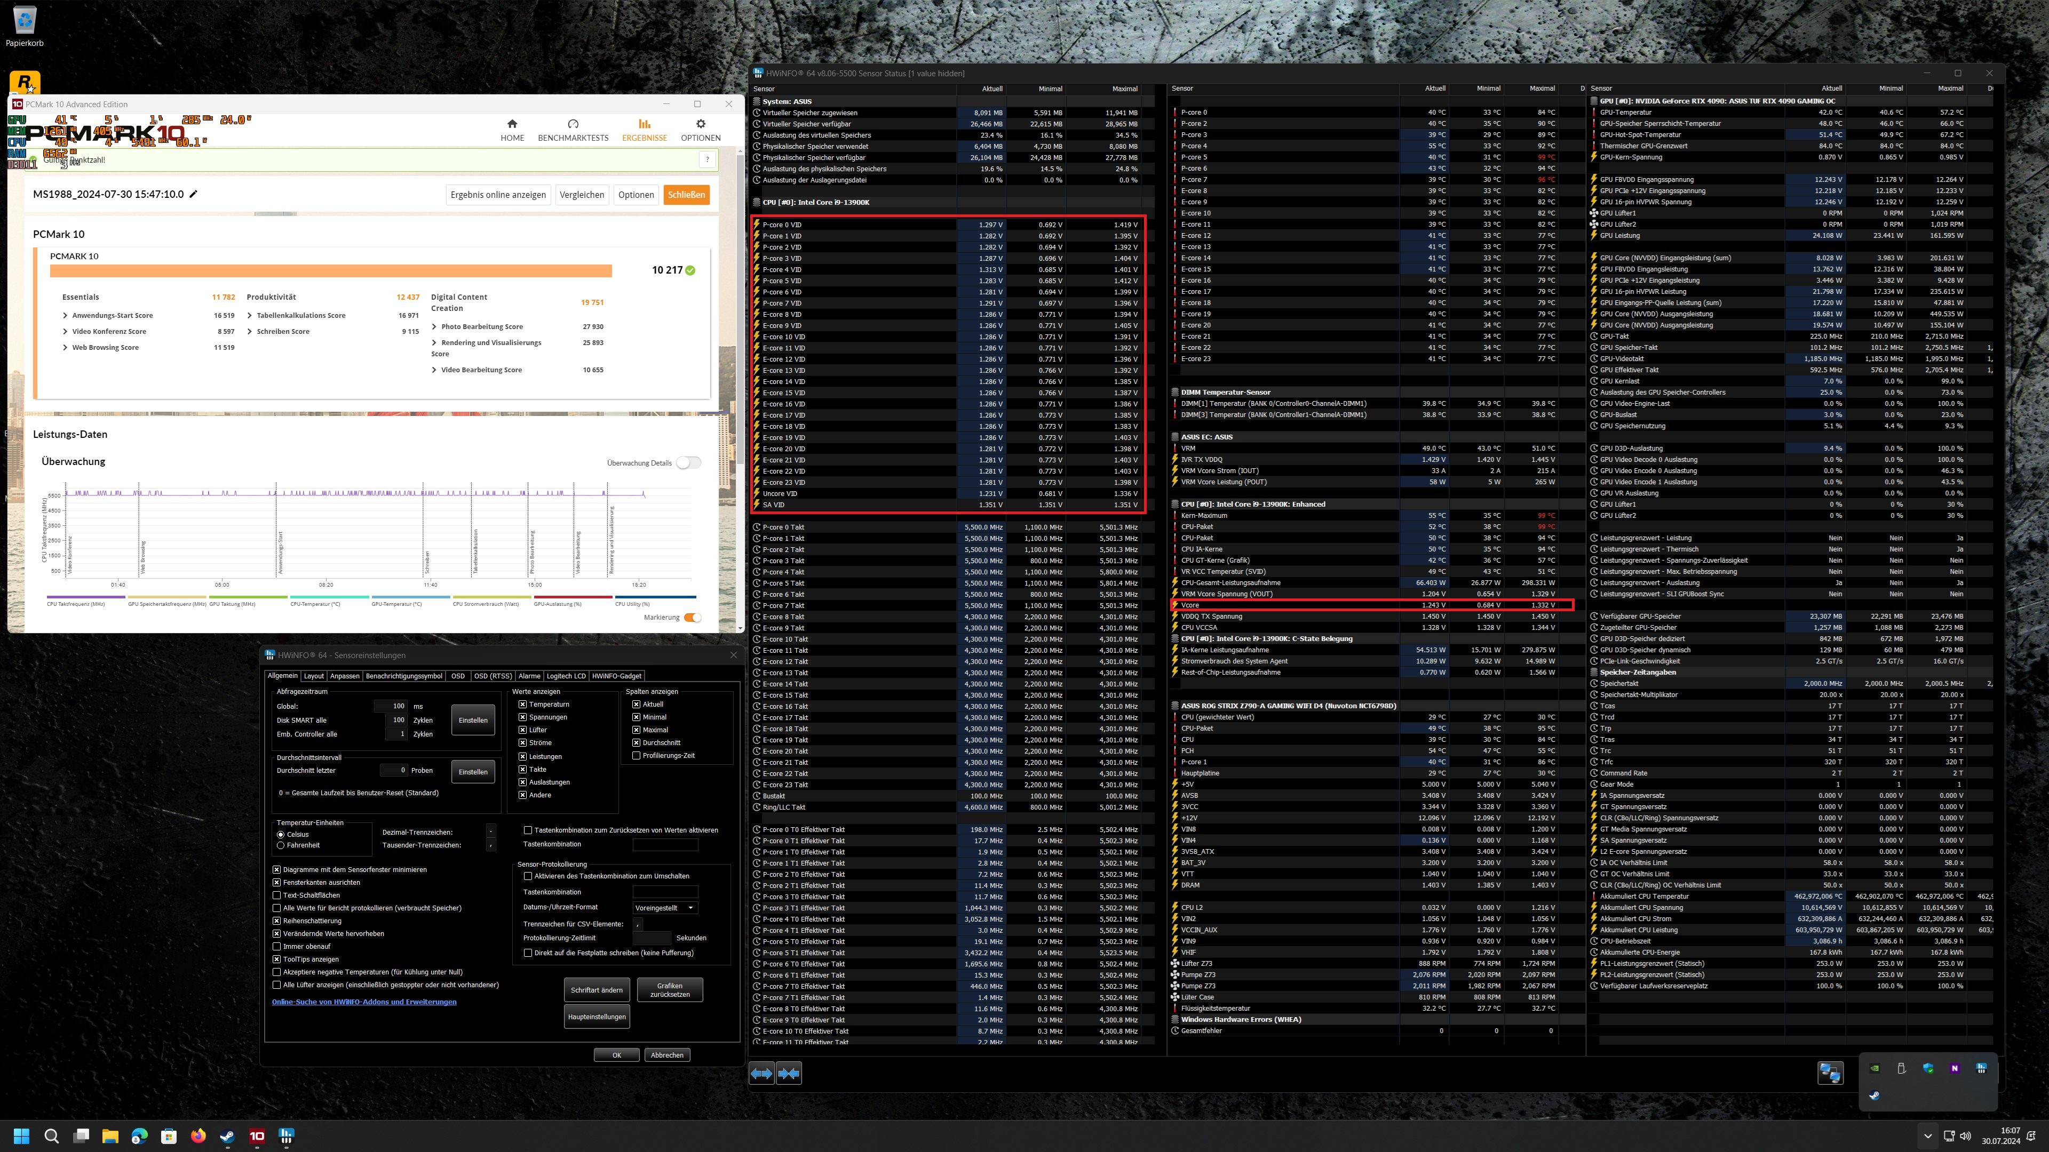Toggle Überwachung Details switch
2049x1152 pixels.
(688, 463)
